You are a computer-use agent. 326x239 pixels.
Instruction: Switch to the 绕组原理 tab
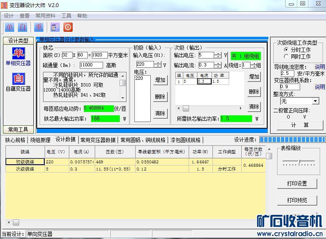coord(40,140)
